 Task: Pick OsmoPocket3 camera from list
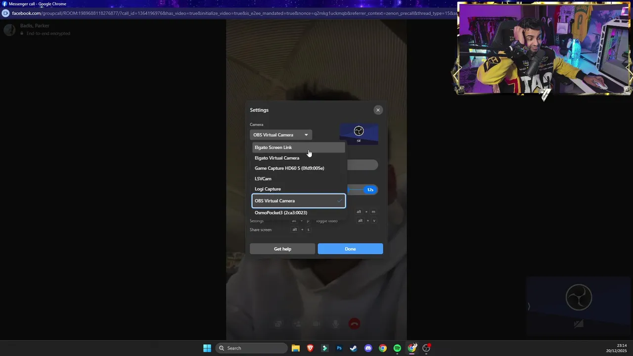coord(298,213)
